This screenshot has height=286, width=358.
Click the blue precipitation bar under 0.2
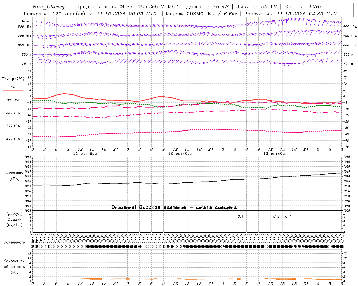[276, 232]
